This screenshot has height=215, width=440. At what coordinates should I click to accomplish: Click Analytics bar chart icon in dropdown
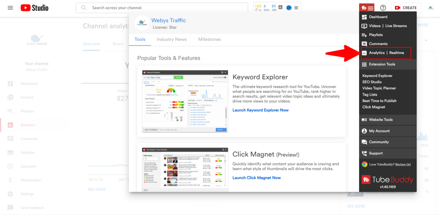pos(364,53)
